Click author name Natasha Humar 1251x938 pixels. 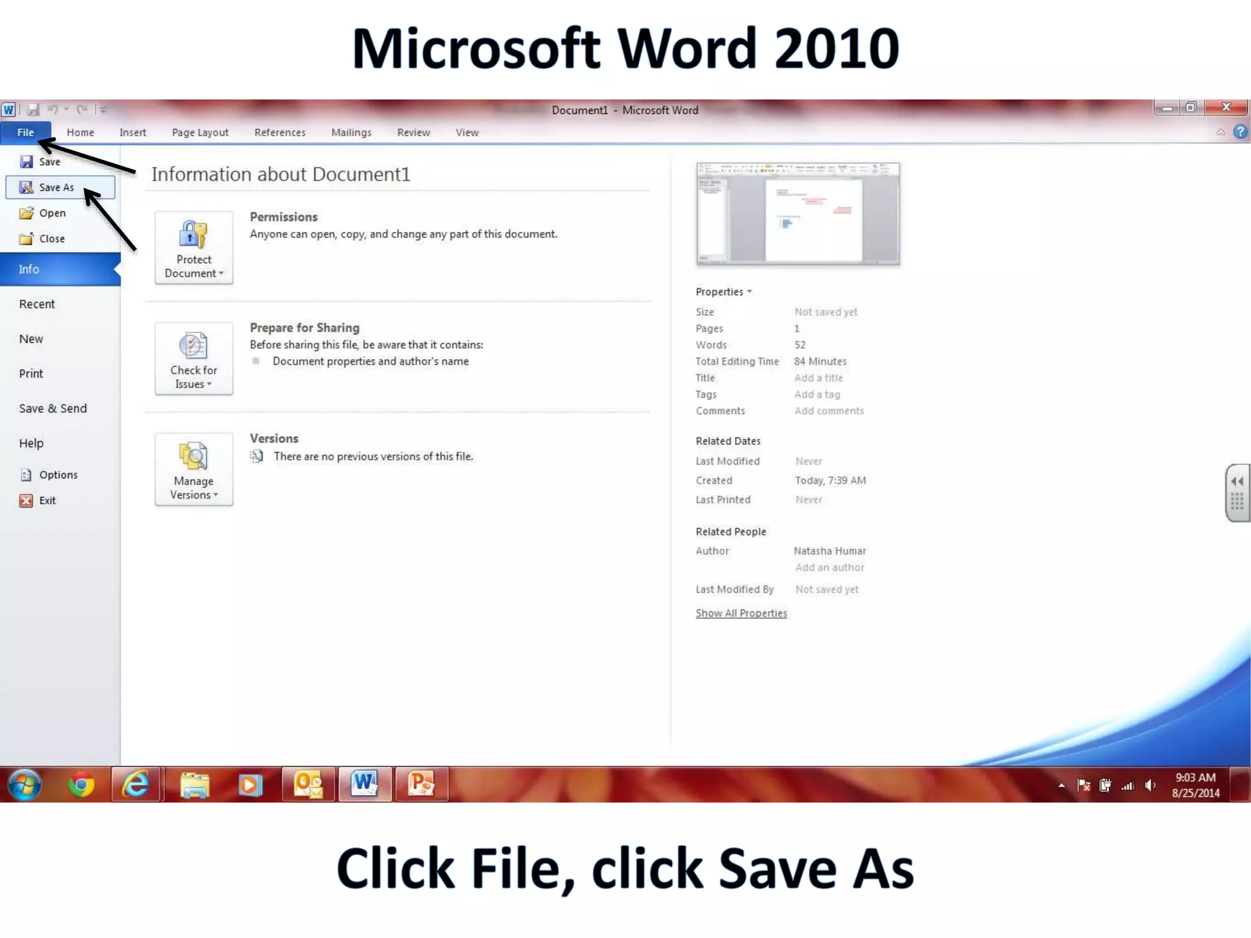(830, 551)
